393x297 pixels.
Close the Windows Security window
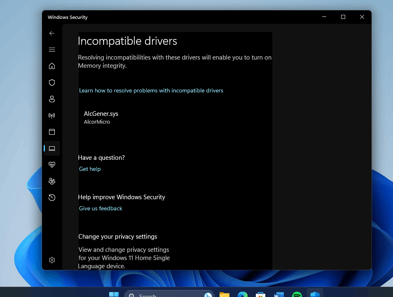click(x=362, y=17)
